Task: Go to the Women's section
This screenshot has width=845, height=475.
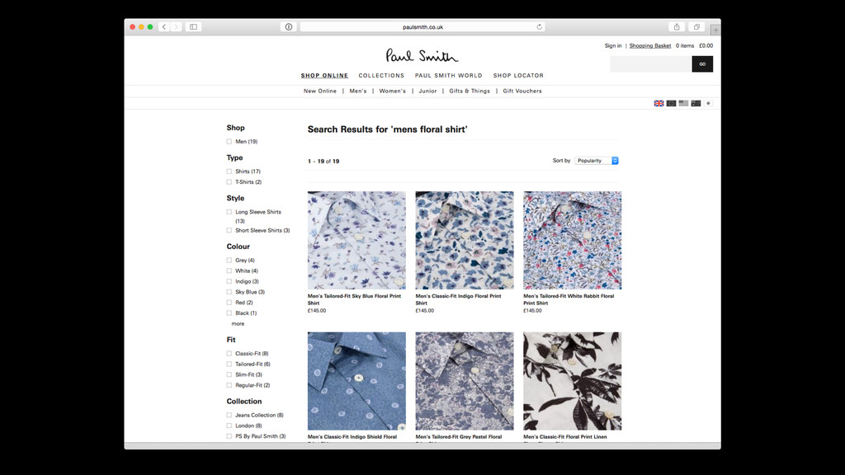Action: pyautogui.click(x=392, y=91)
